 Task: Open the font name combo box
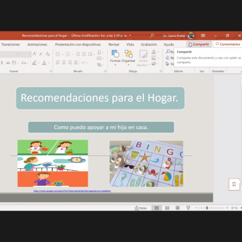point(10,54)
